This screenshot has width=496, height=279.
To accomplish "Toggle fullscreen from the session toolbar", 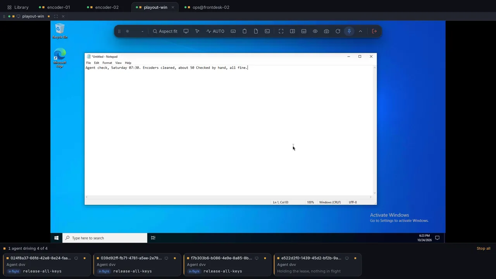I will click(x=281, y=31).
